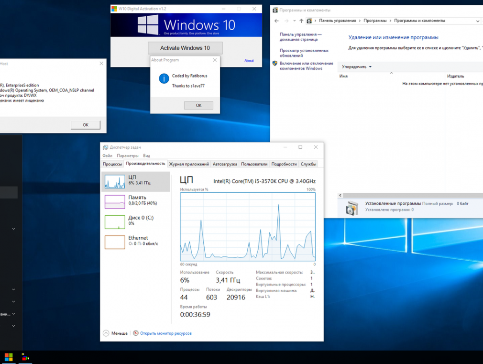Close the About Program dialog
Screen dimensions: 483x364
tap(215, 60)
